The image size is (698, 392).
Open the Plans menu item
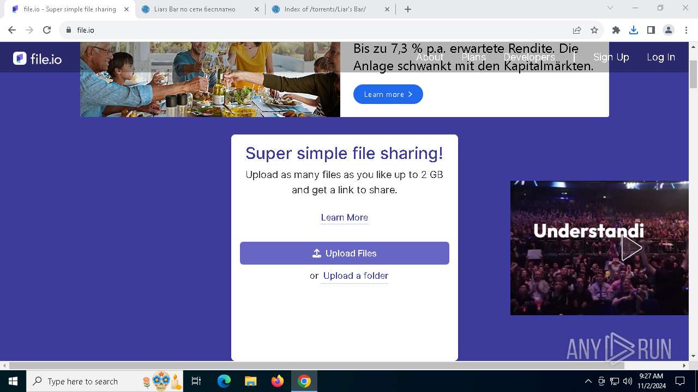(473, 57)
